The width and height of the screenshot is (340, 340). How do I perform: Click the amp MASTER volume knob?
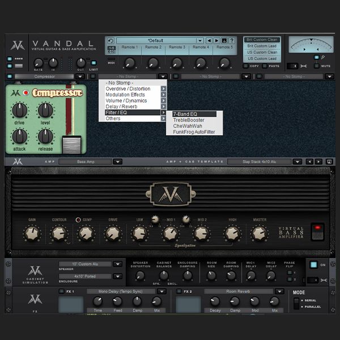259,233
